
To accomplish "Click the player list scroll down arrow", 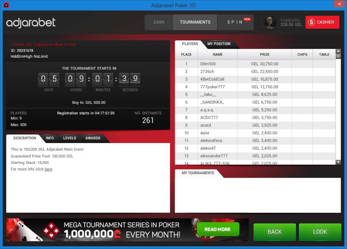I will pyautogui.click(x=338, y=162).
